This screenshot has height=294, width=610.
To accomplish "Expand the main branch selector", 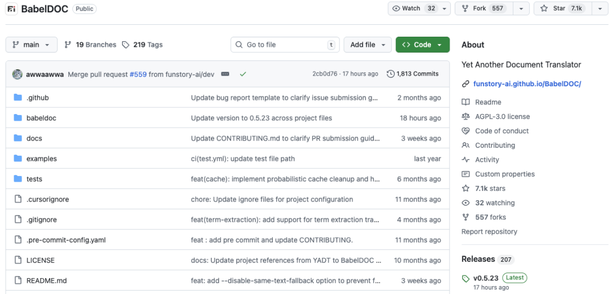I will [32, 45].
